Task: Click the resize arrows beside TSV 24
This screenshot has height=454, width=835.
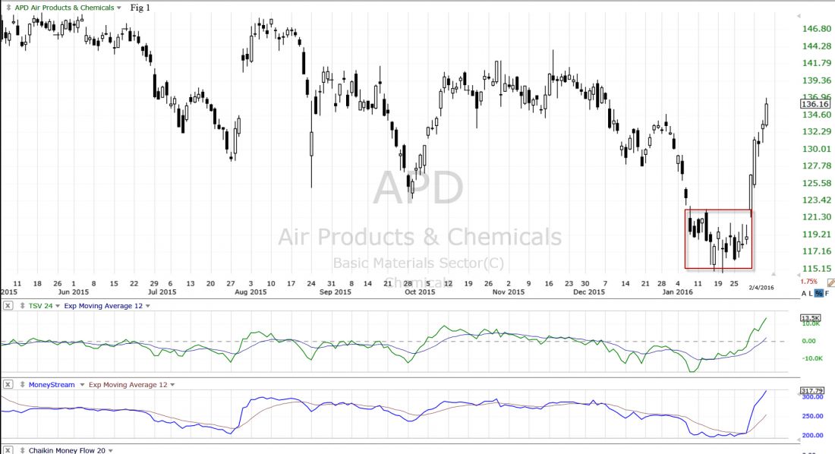Action: coord(22,306)
